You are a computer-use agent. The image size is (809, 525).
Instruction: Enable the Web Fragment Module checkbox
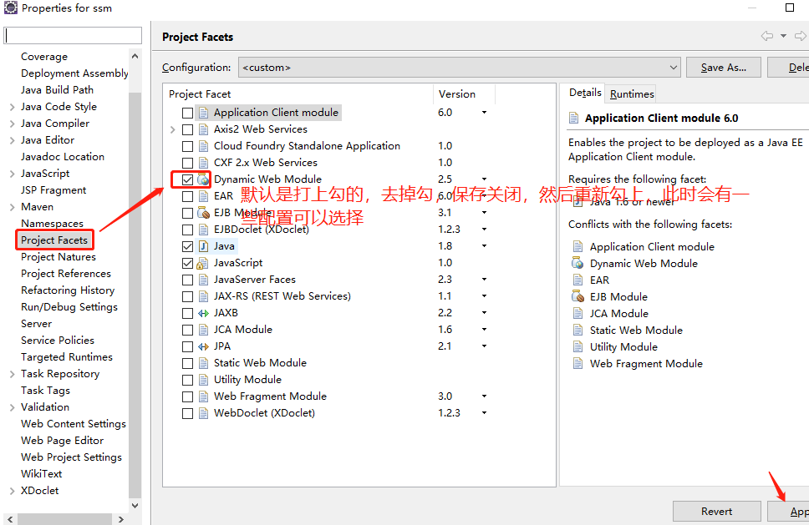pos(188,396)
